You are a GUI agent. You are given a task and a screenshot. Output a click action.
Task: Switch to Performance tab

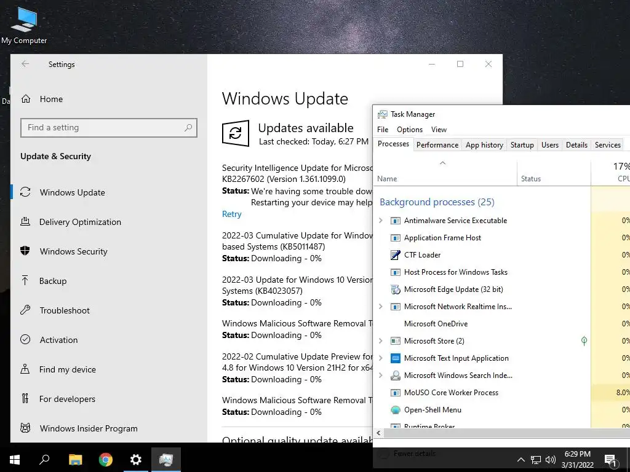[437, 145]
